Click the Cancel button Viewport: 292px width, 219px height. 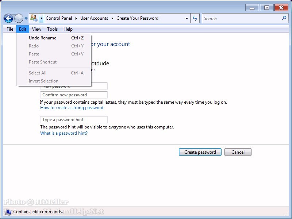[238, 152]
